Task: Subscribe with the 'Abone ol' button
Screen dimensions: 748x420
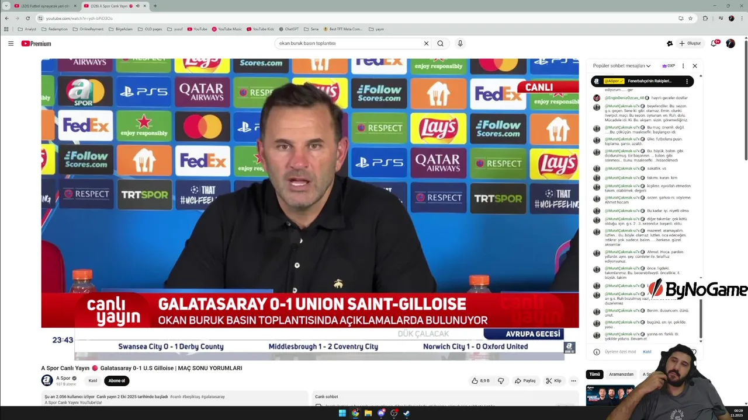Action: (x=116, y=381)
